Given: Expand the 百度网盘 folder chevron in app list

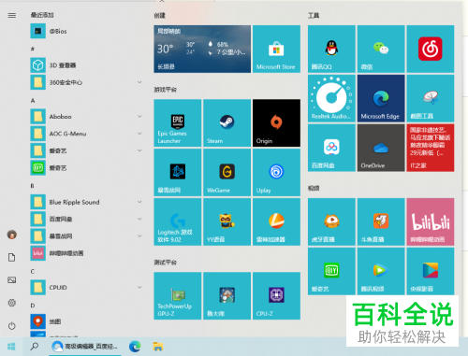Looking at the screenshot, I should pyautogui.click(x=139, y=219).
